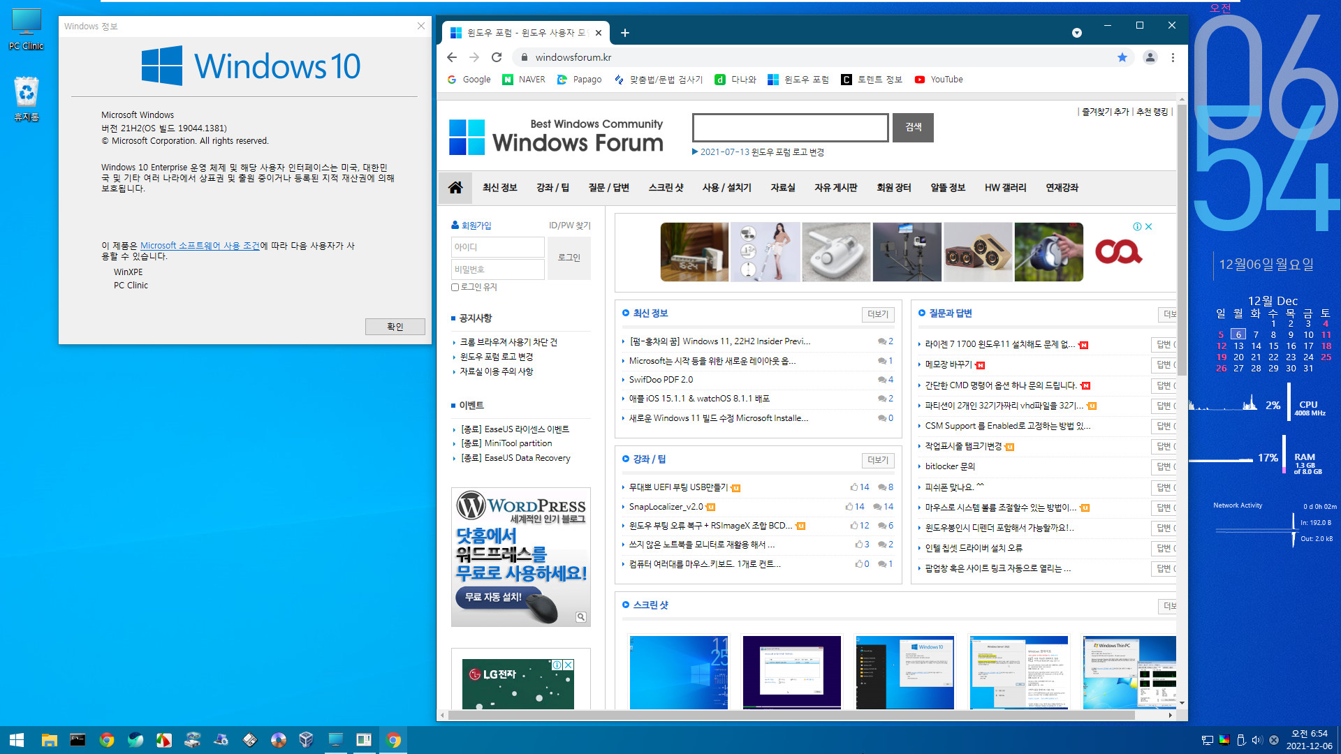Open the PC Clinic desktop icon
The image size is (1341, 754).
(x=27, y=29)
